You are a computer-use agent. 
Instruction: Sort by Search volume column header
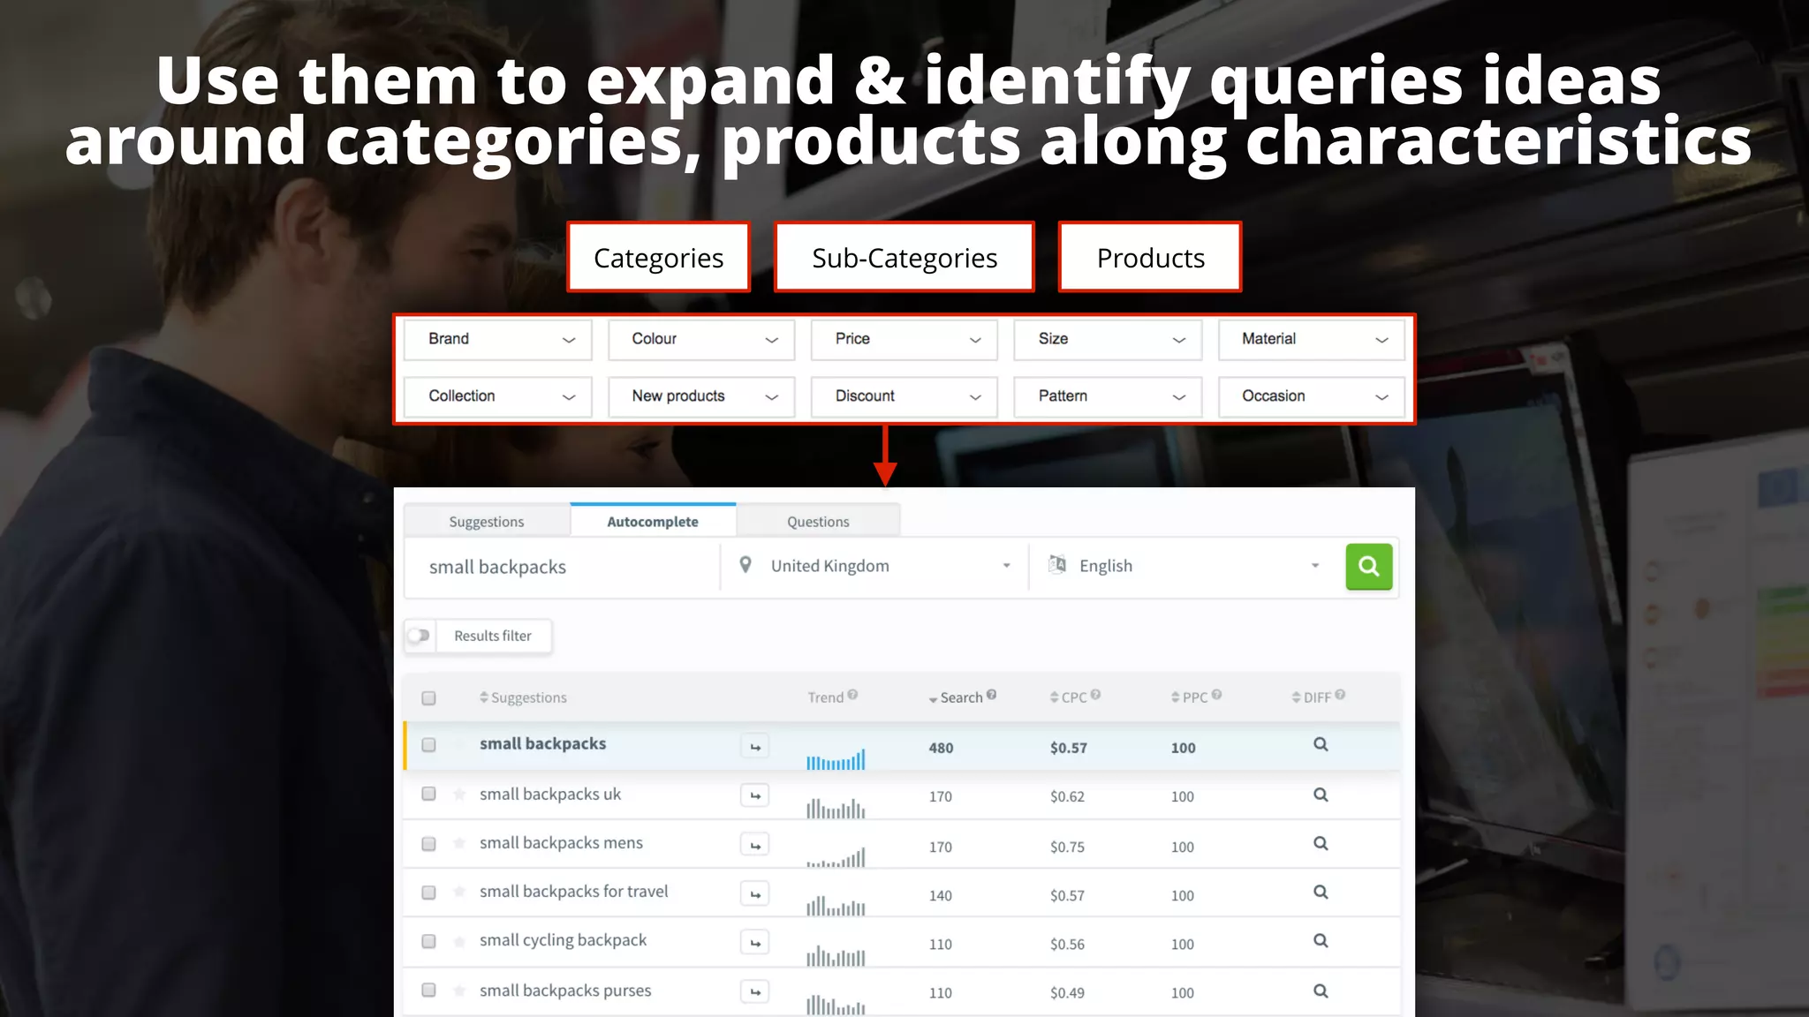click(x=956, y=697)
